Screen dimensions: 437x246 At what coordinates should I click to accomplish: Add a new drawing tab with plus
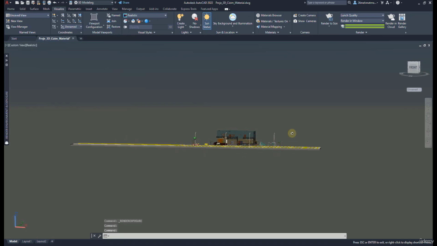point(81,38)
